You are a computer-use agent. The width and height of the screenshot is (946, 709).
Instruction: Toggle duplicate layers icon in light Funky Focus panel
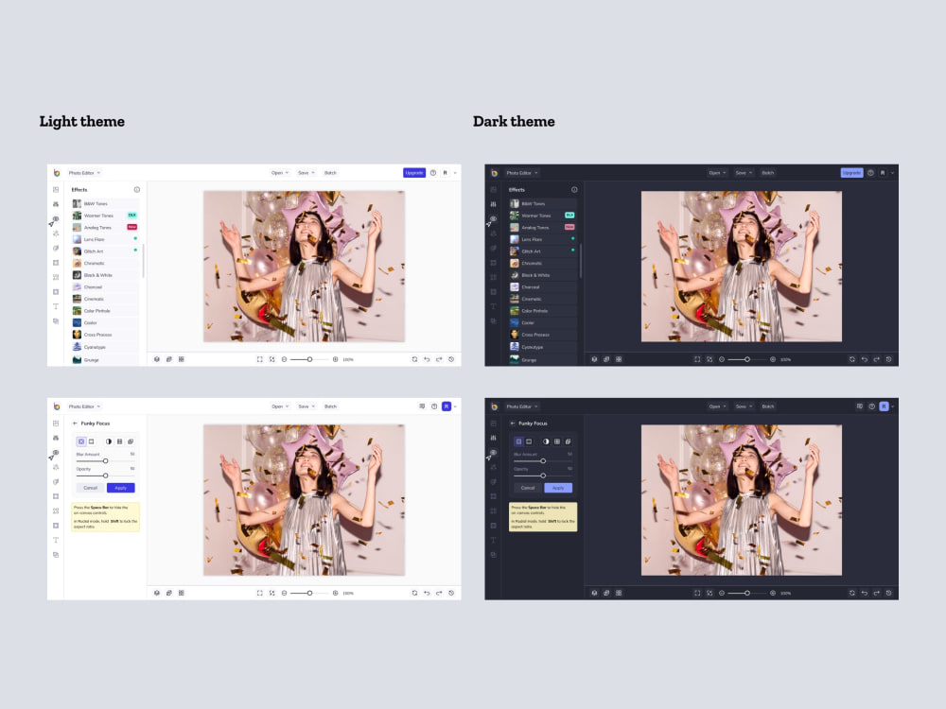(131, 441)
